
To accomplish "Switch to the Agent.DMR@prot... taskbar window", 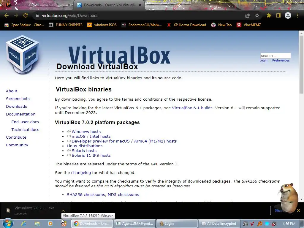I will pyautogui.click(x=135, y=224).
